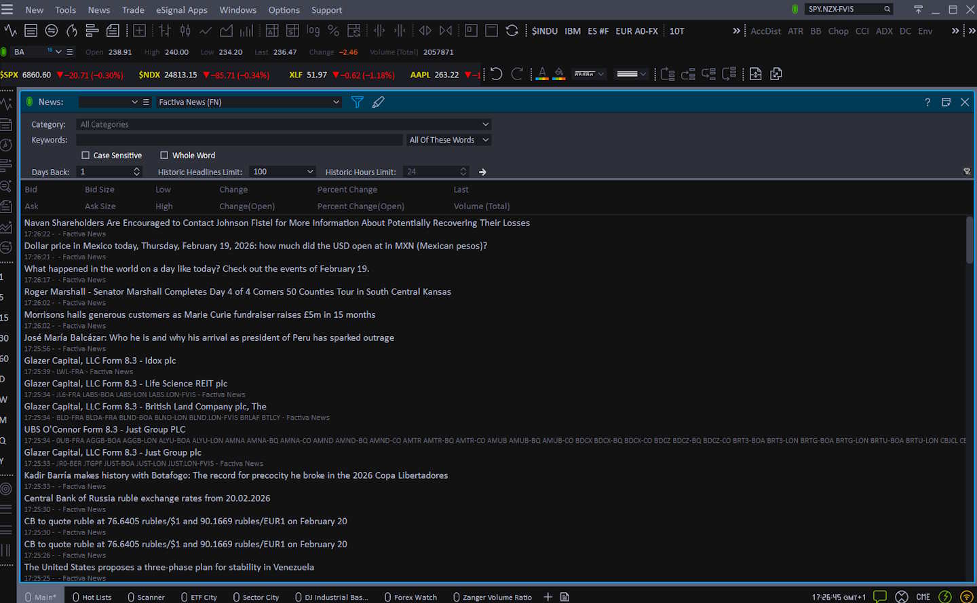
Task: Open Central Bank of Russia ruble headline
Action: point(147,498)
